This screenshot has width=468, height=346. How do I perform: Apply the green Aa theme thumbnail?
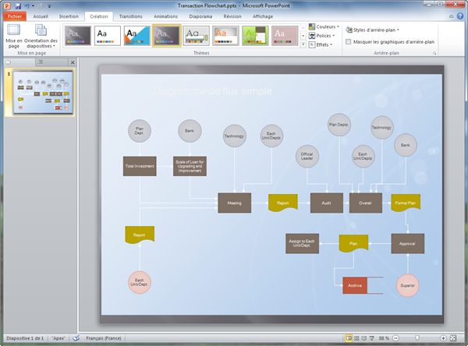pos(255,36)
